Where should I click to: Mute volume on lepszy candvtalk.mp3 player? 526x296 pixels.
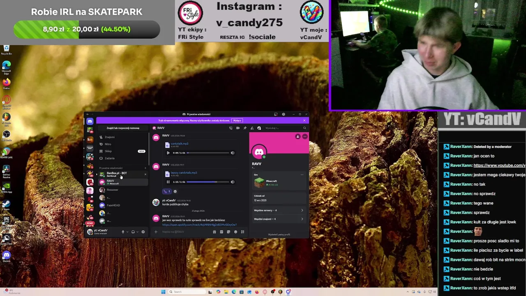pos(233,182)
